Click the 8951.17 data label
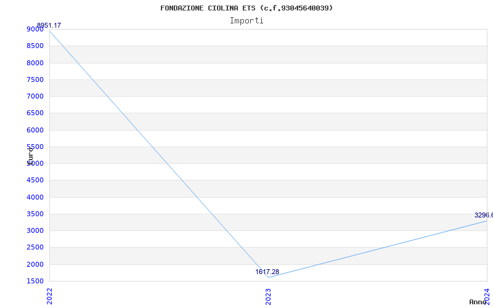493x308 pixels. 49,25
